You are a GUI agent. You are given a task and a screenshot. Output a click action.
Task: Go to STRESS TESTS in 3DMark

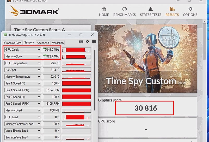tap(150, 12)
